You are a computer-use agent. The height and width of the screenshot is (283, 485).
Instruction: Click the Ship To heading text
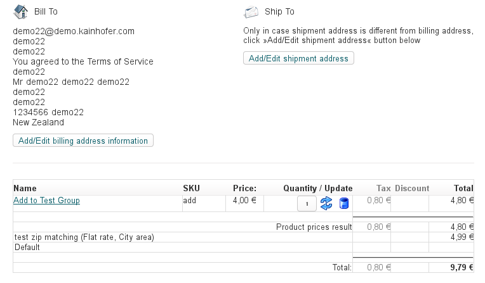click(x=279, y=11)
